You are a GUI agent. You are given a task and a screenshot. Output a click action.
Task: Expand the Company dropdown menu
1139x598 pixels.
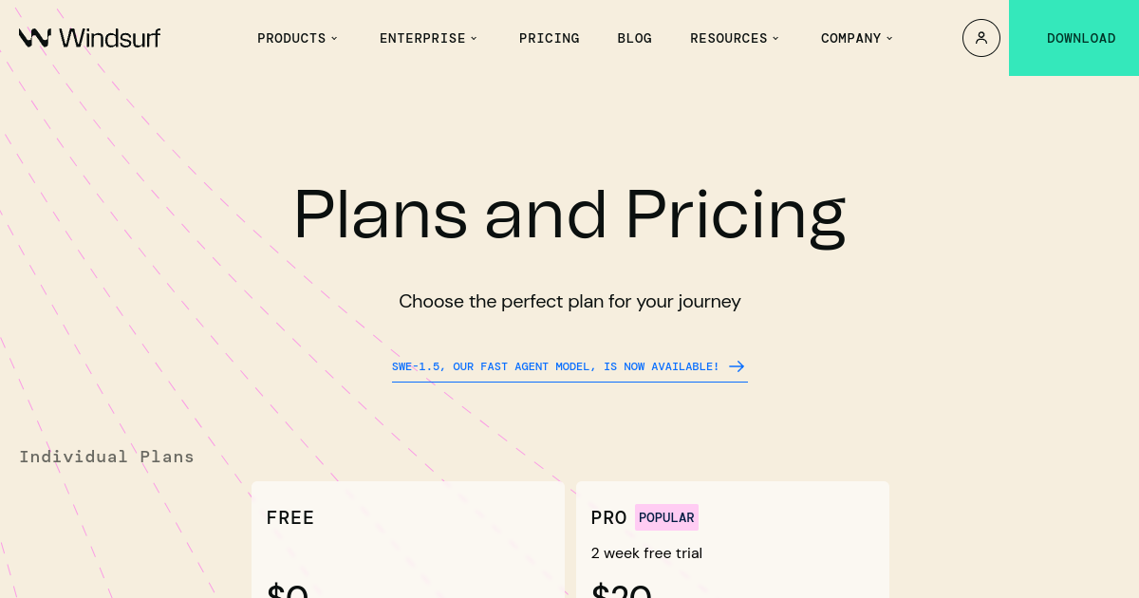(856, 38)
